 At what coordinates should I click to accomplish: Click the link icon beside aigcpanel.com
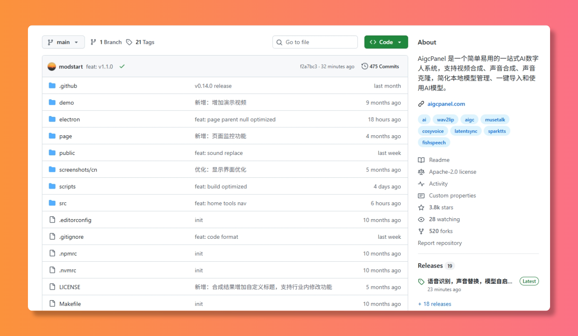[421, 104]
